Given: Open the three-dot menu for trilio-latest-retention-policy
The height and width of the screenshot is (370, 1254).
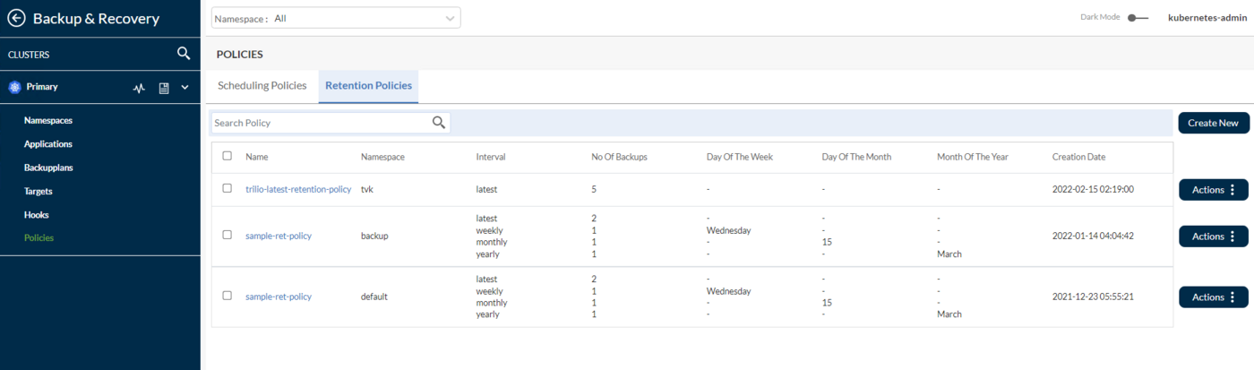Looking at the screenshot, I should pos(1233,190).
